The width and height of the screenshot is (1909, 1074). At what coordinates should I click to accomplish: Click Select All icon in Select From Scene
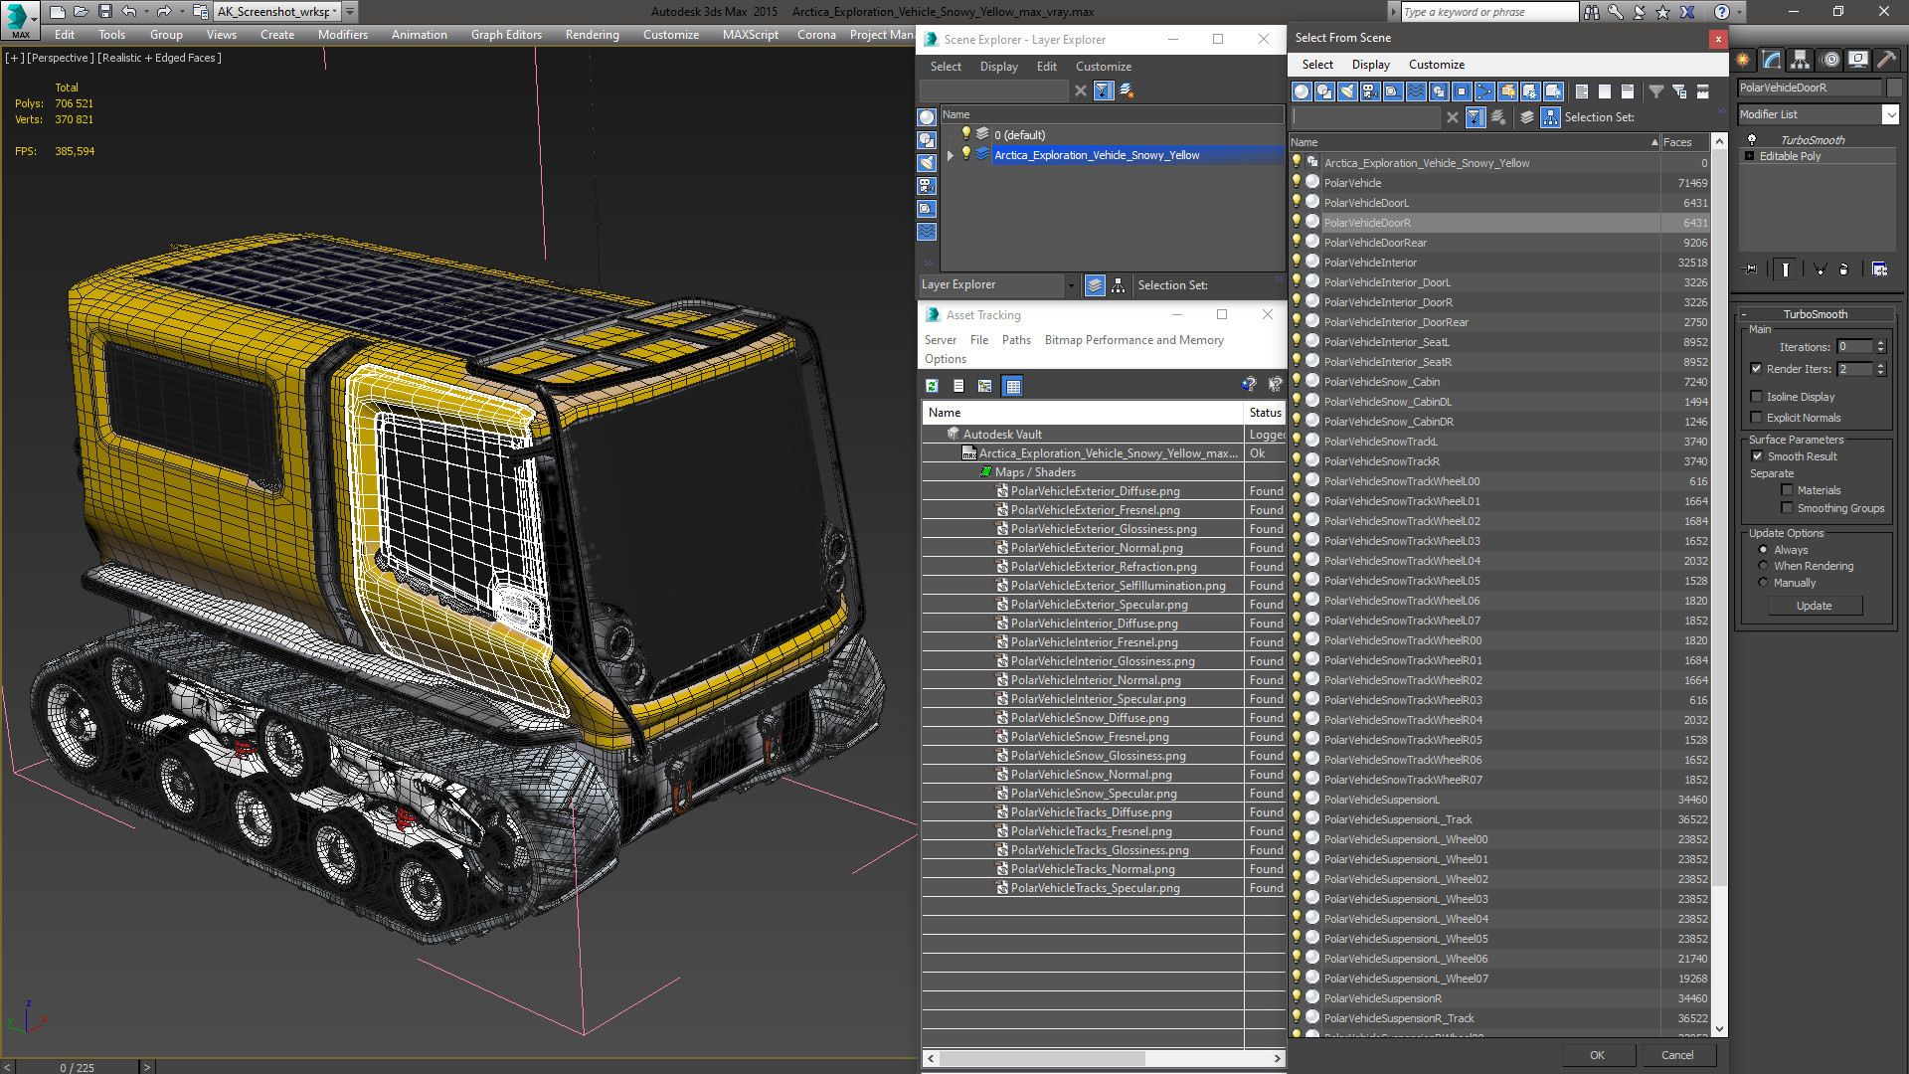pos(1582,91)
